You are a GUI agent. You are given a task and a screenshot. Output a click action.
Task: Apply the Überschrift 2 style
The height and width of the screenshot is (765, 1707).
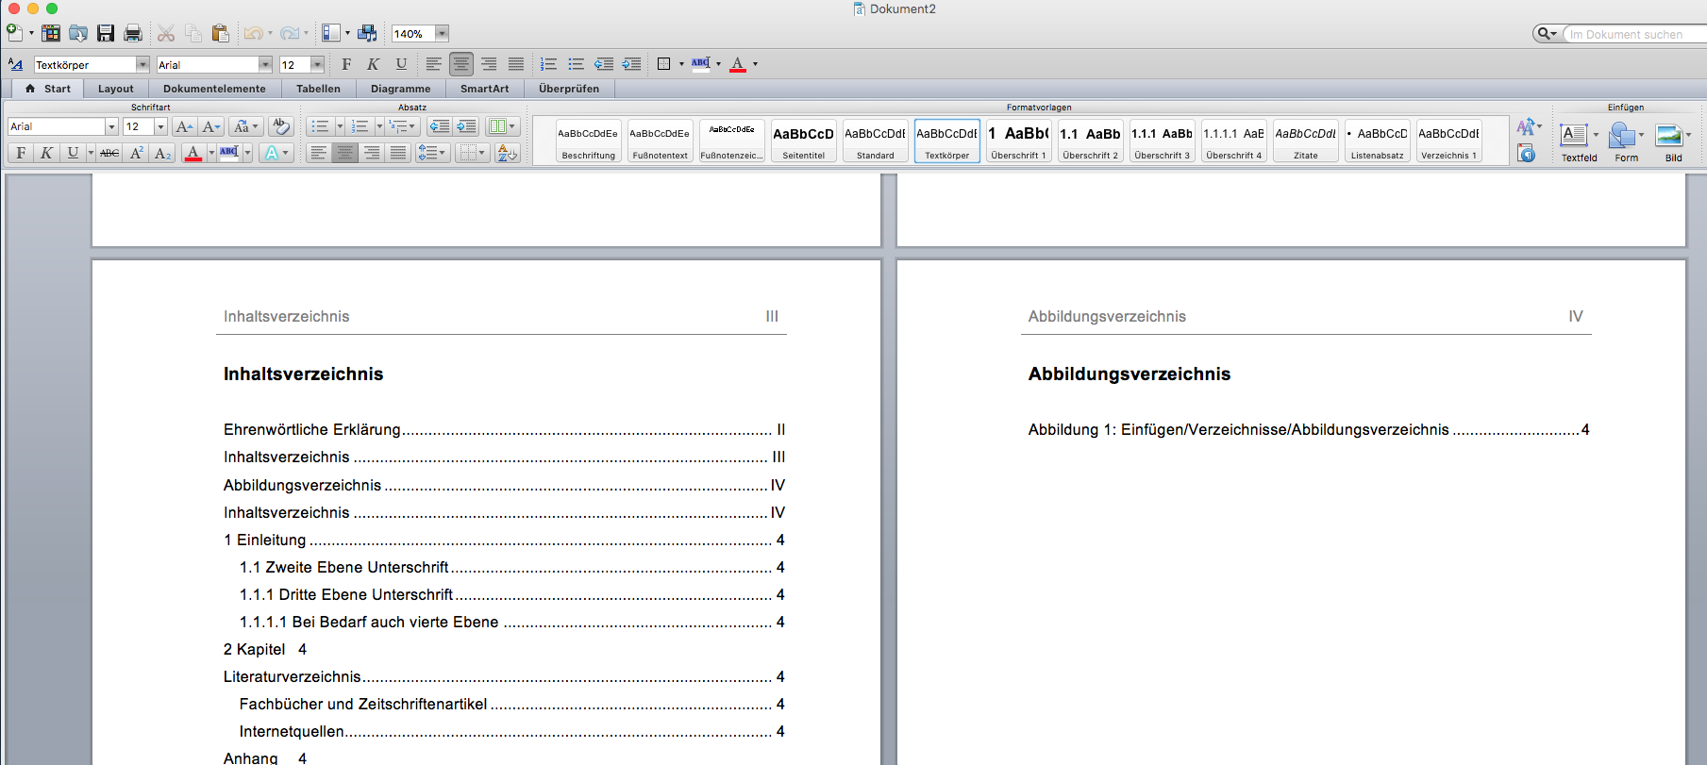(1091, 141)
